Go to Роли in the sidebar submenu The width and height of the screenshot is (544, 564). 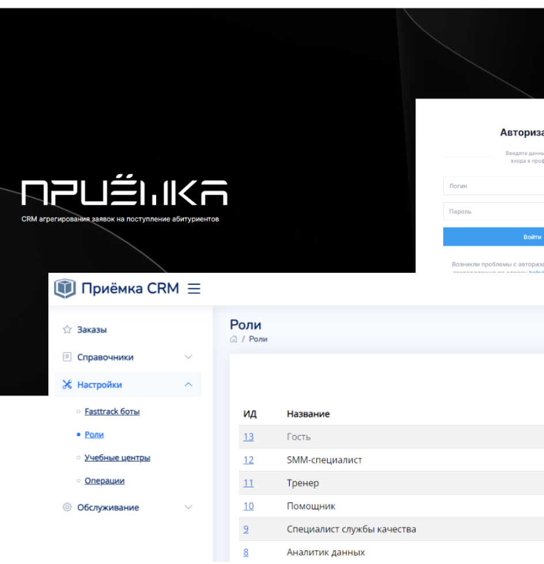click(x=94, y=435)
